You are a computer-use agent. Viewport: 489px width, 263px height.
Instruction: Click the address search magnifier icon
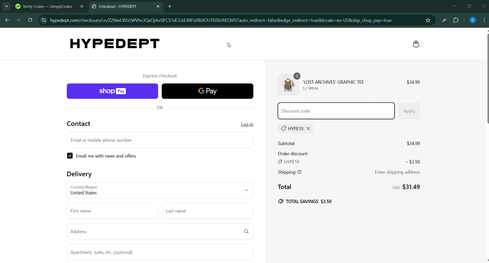(x=246, y=232)
